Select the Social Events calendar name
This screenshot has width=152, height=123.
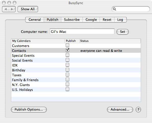click(x=22, y=60)
